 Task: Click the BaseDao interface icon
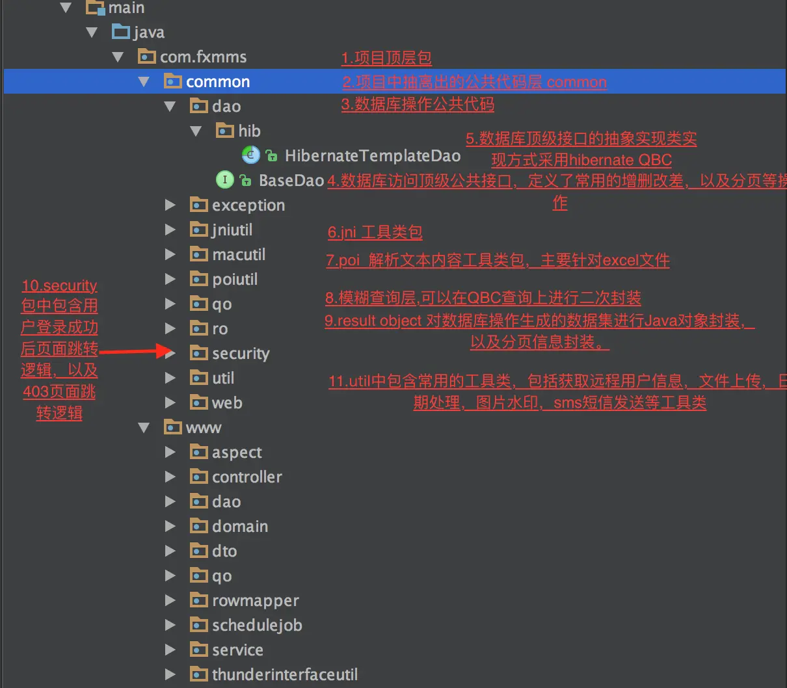click(224, 179)
